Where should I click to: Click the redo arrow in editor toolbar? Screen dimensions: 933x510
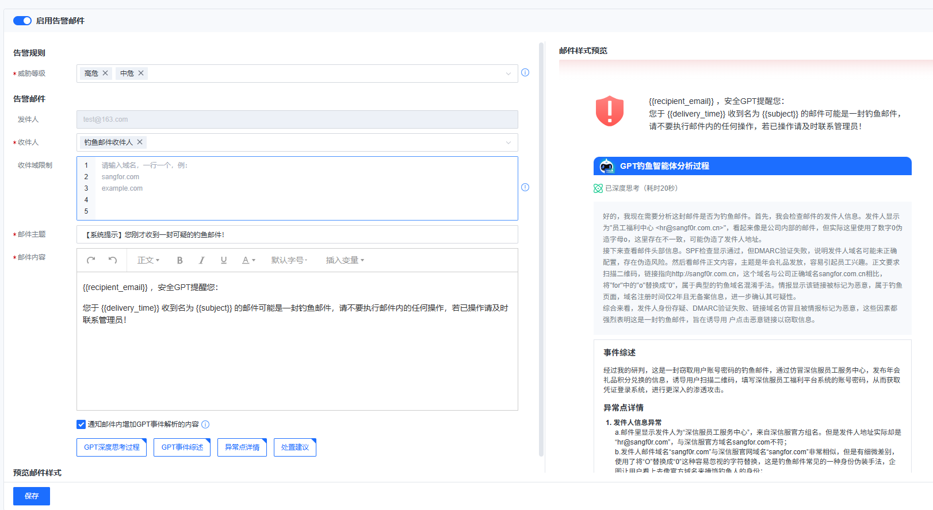click(x=91, y=260)
